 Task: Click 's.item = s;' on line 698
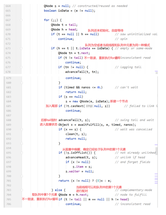pyautogui.click(x=82, y=167)
